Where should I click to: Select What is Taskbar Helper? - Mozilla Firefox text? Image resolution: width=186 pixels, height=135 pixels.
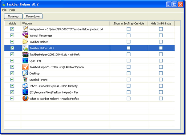54,99
